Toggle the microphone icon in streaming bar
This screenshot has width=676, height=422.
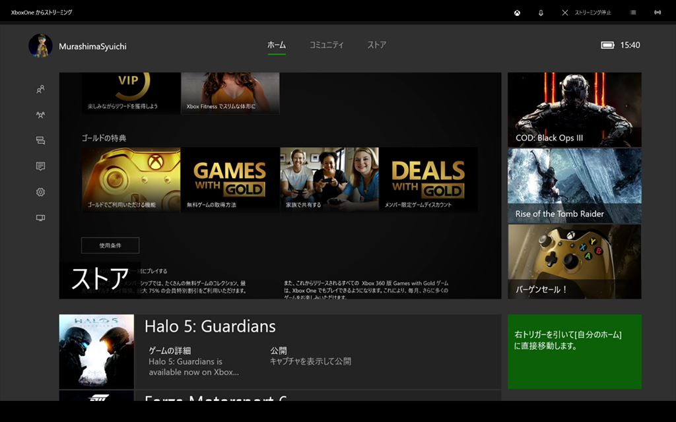tap(541, 13)
